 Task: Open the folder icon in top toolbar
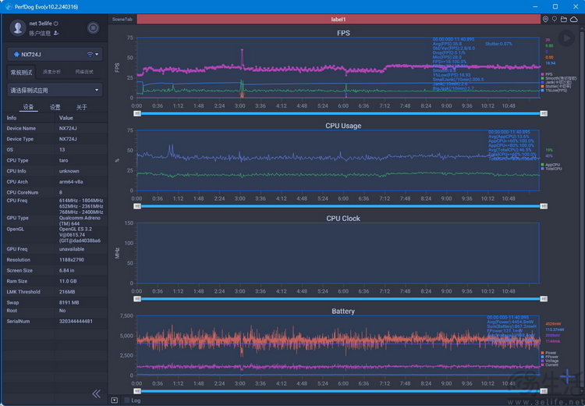[564, 19]
